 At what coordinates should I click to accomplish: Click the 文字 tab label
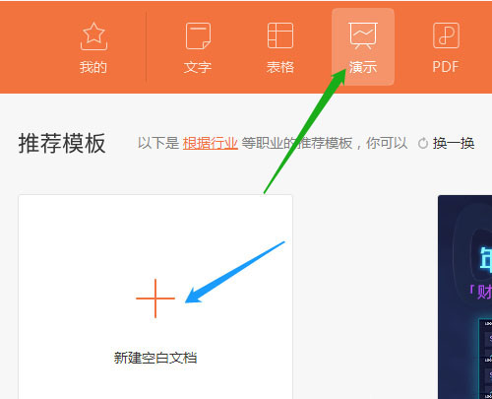click(x=198, y=67)
